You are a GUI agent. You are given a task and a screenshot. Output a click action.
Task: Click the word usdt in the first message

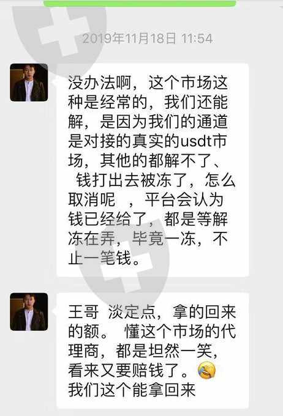click(x=196, y=141)
